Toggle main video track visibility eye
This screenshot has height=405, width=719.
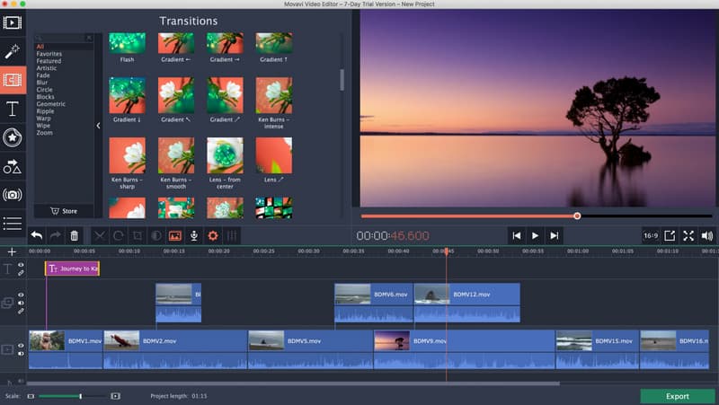21,346
